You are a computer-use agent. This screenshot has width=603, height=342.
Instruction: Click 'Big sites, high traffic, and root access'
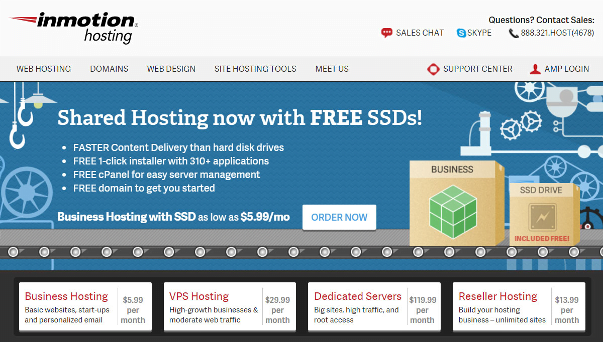coord(356,315)
